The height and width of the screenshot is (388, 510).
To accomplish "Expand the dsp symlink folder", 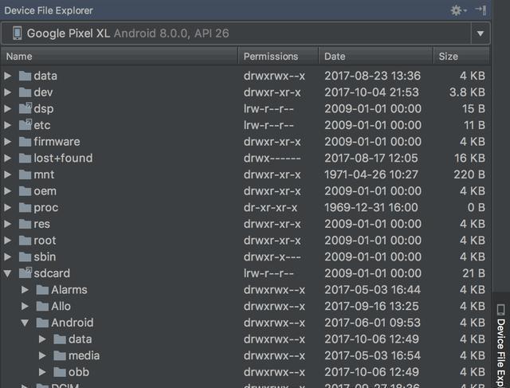I will 7,108.
